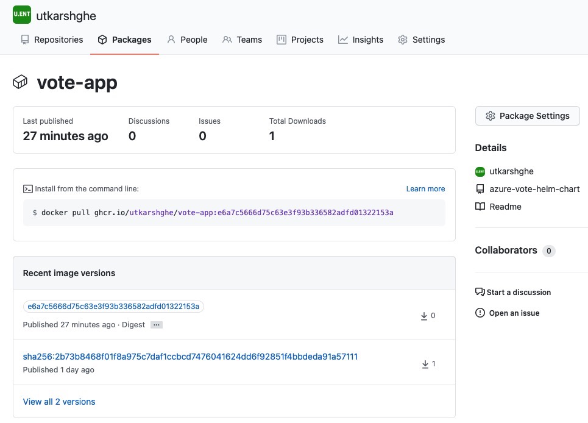
Task: Click the package cube icon beside vote-app
Action: click(20, 82)
